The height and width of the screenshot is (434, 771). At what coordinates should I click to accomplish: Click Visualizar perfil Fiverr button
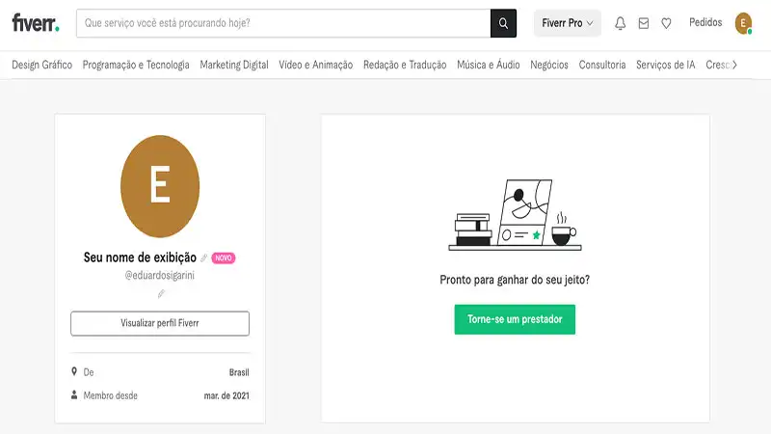coord(160,323)
